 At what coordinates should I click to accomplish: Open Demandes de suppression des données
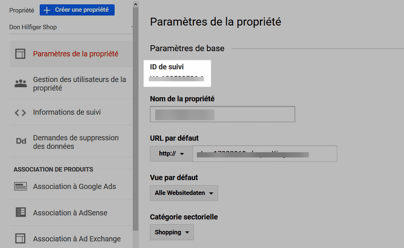(71, 142)
